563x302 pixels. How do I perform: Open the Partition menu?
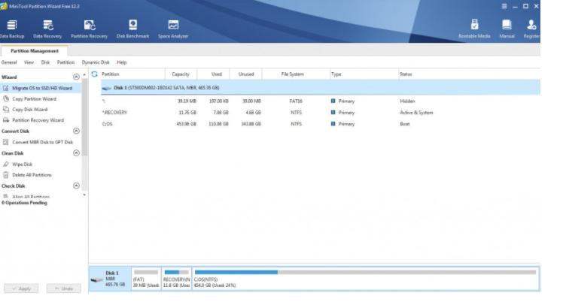coord(65,62)
